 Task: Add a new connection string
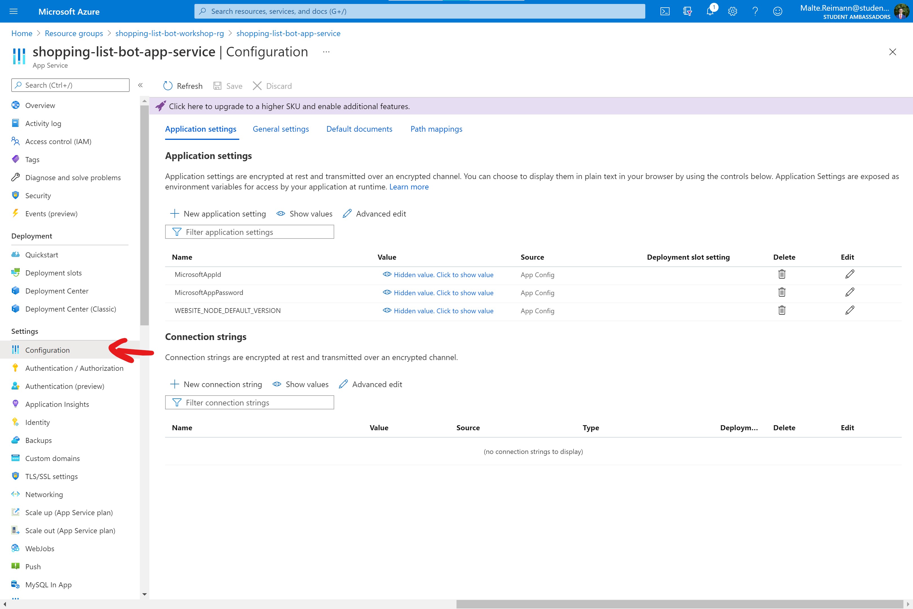click(x=216, y=384)
